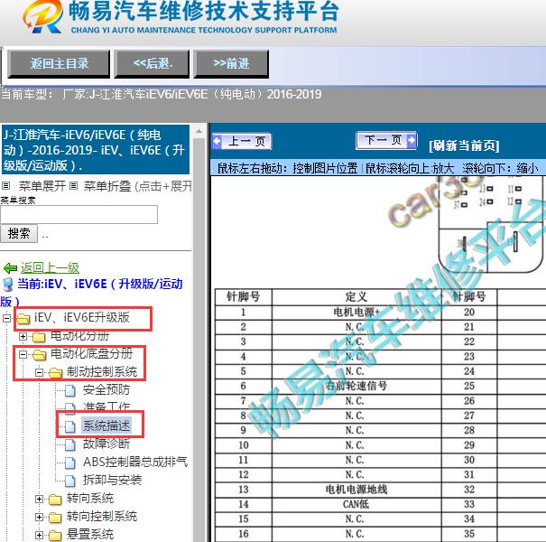The width and height of the screenshot is (546, 542).
Task: Go forward with >>前进 button
Action: tap(231, 63)
